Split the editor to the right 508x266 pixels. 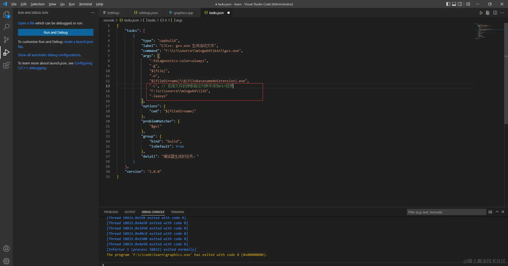(x=495, y=12)
